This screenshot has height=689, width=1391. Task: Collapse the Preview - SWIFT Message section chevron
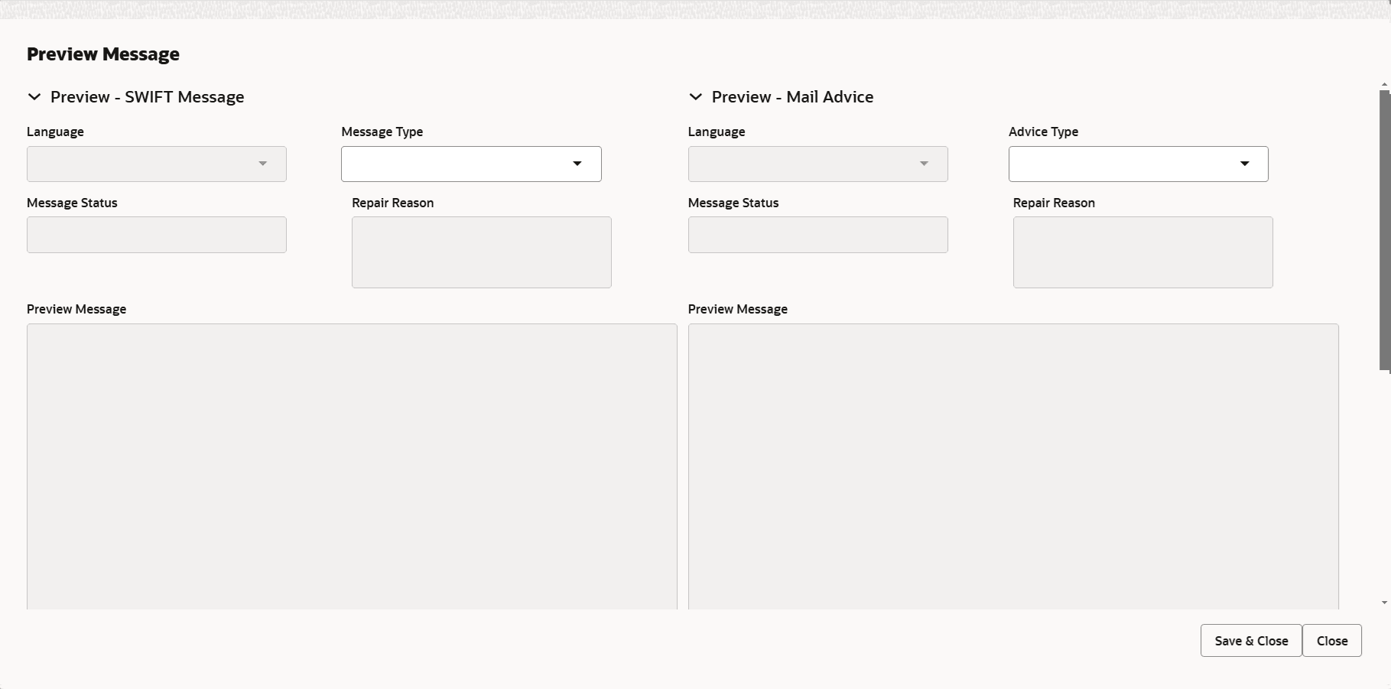tap(34, 97)
